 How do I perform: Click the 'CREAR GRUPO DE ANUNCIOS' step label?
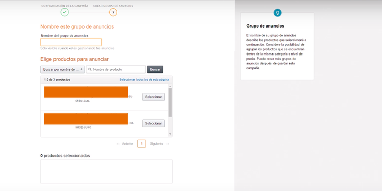[113, 6]
